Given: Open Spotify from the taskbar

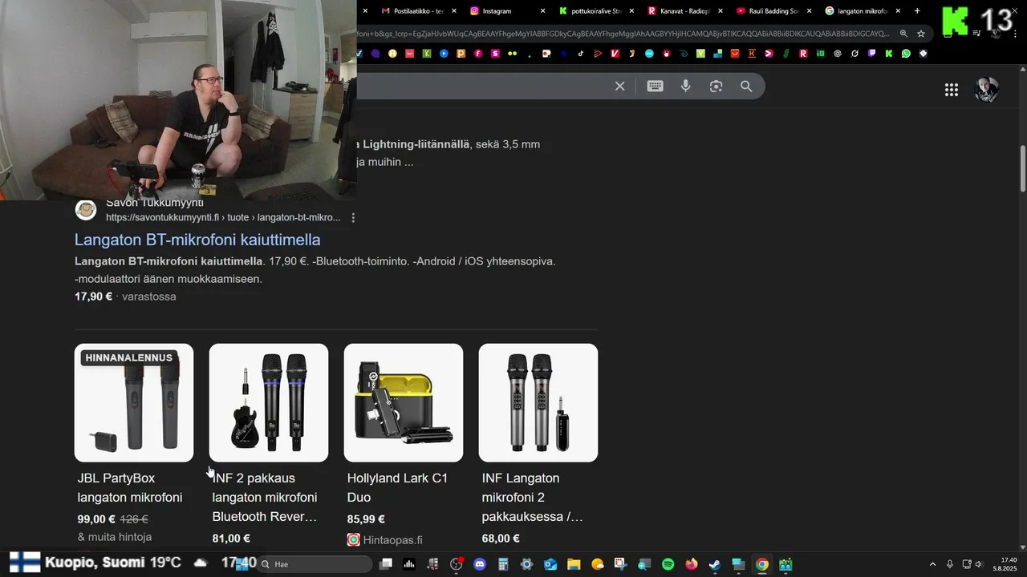Looking at the screenshot, I should click(x=668, y=564).
